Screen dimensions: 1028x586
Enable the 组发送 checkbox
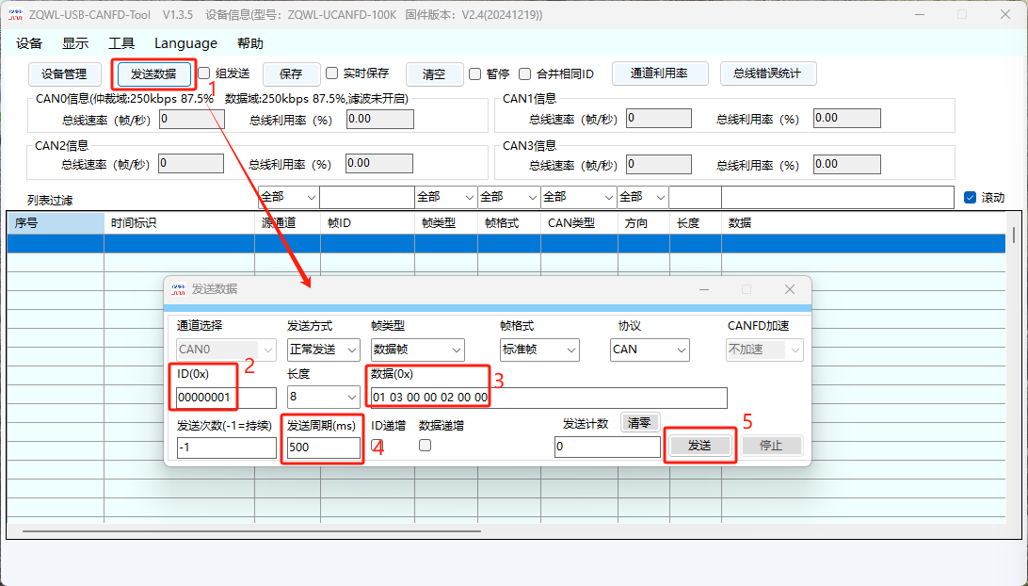pyautogui.click(x=204, y=73)
